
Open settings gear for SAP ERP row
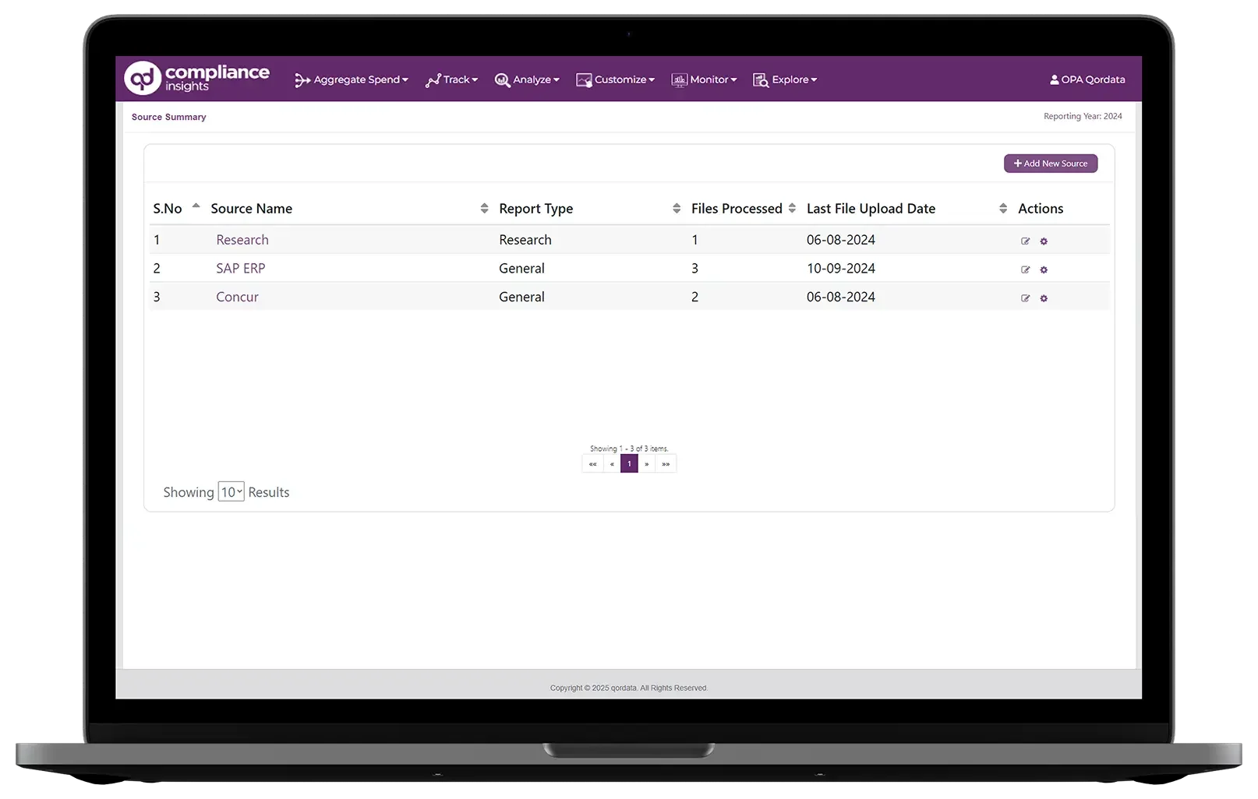(x=1044, y=270)
